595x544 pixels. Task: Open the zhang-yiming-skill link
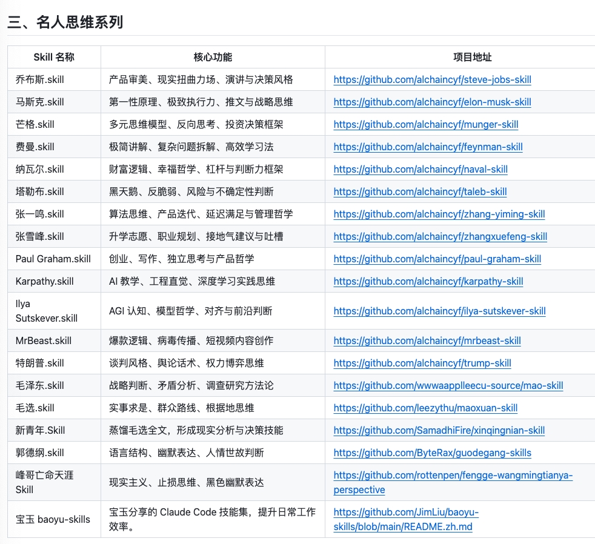coord(439,214)
